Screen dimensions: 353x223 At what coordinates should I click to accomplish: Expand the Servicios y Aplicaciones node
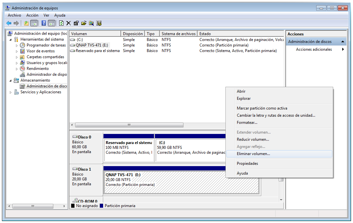(11, 92)
